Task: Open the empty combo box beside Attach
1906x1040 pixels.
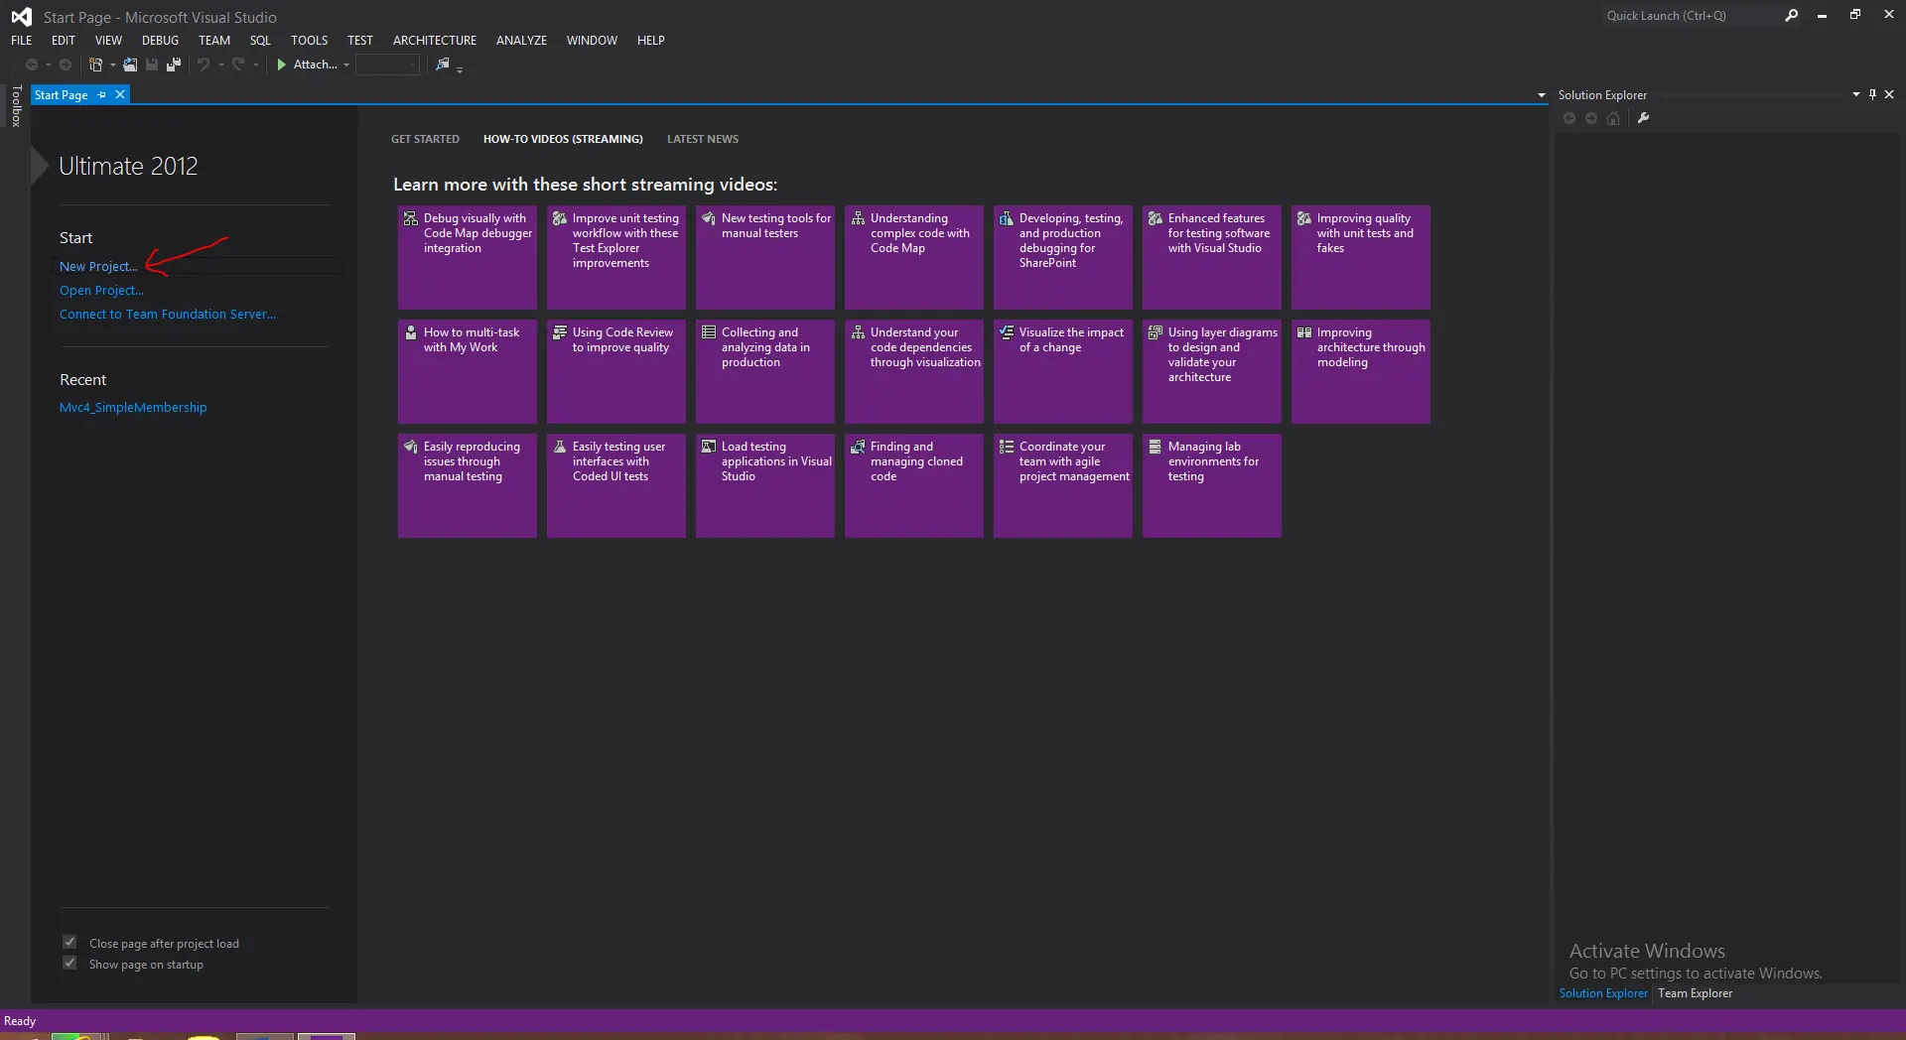Action: 387,65
